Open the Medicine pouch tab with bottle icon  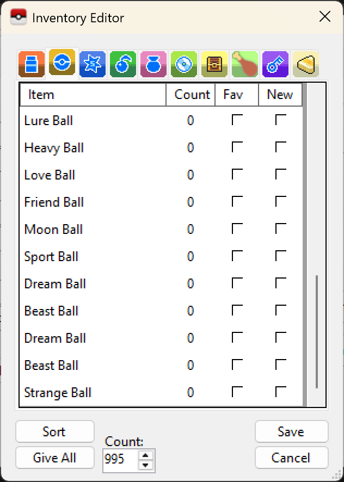(x=31, y=64)
